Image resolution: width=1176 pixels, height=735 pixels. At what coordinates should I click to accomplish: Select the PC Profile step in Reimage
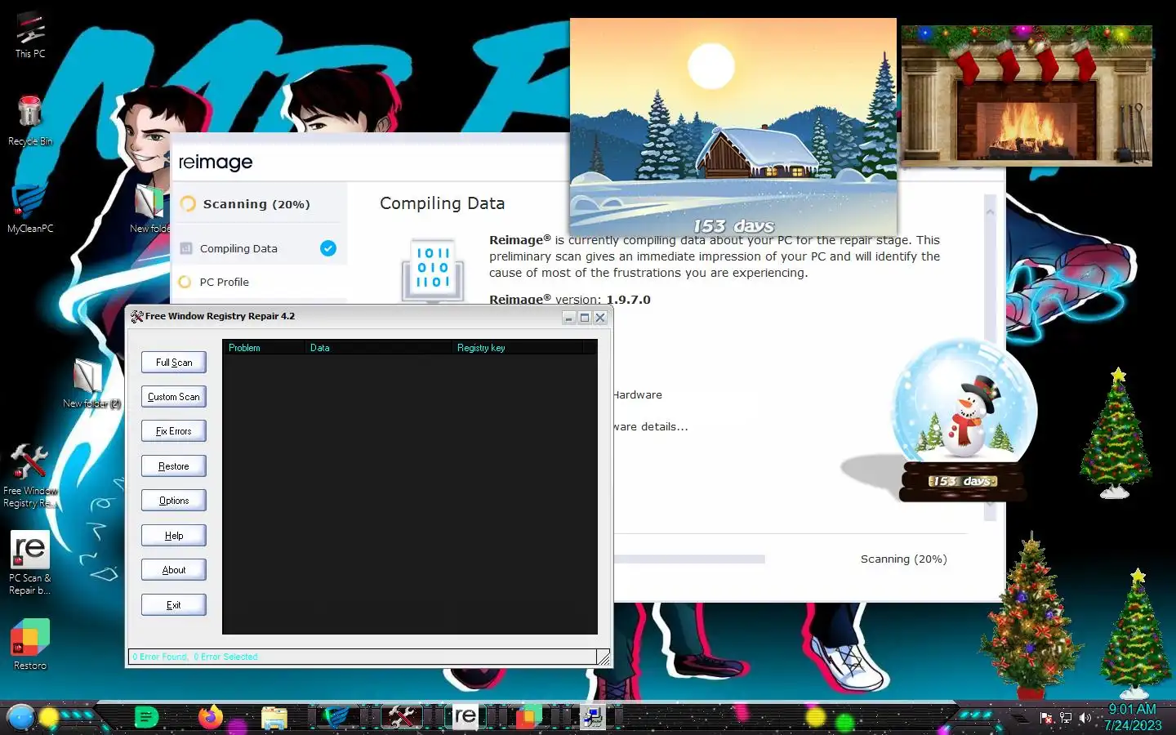coord(260,282)
